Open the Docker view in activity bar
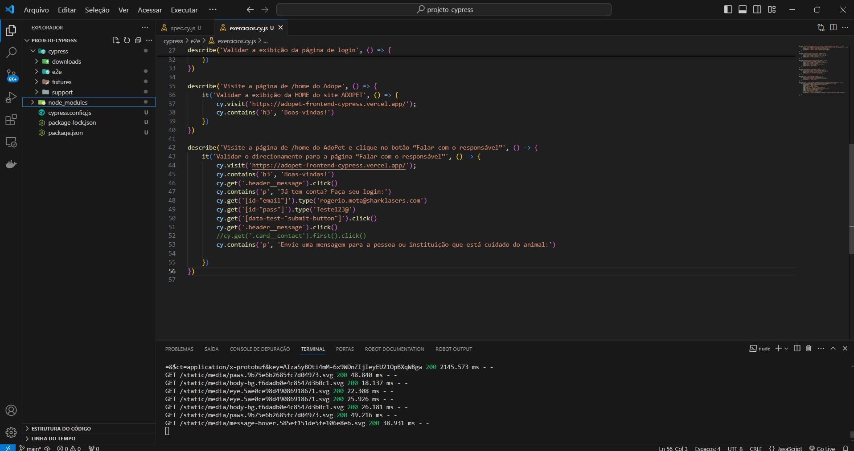The image size is (854, 451). [11, 165]
